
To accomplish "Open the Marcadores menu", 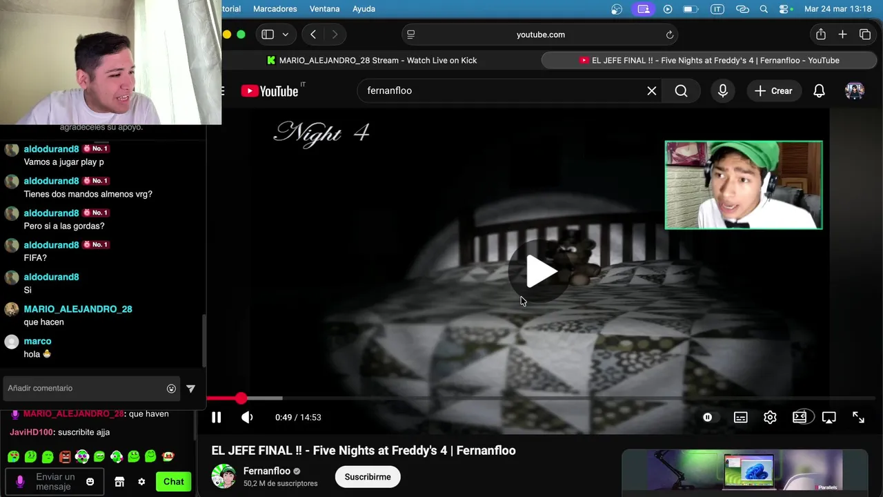I will [x=275, y=9].
